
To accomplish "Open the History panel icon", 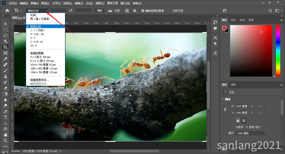I will [215, 22].
